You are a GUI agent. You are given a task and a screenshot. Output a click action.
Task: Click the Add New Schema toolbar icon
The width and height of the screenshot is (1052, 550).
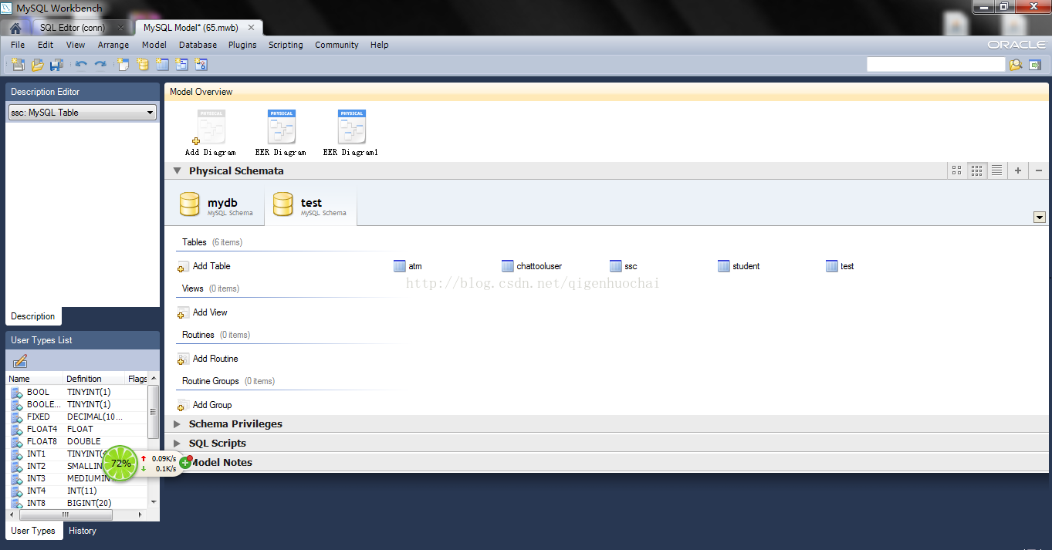coord(143,65)
